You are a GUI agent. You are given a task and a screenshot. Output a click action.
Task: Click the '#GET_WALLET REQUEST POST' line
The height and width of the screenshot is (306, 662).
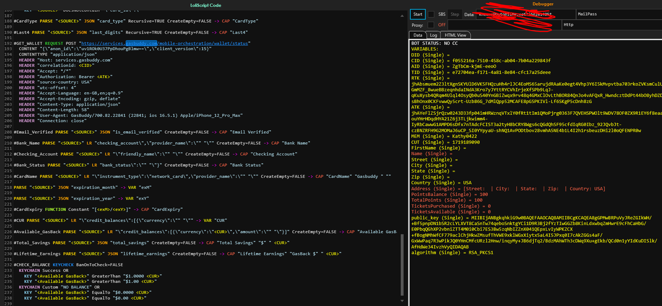click(132, 43)
